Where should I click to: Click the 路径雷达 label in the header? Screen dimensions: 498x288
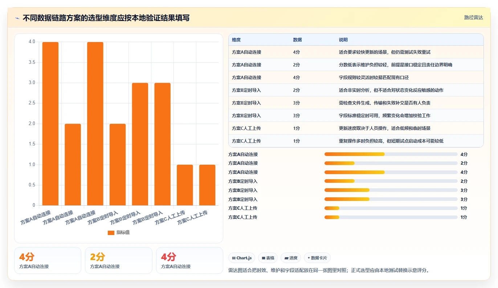coord(473,17)
